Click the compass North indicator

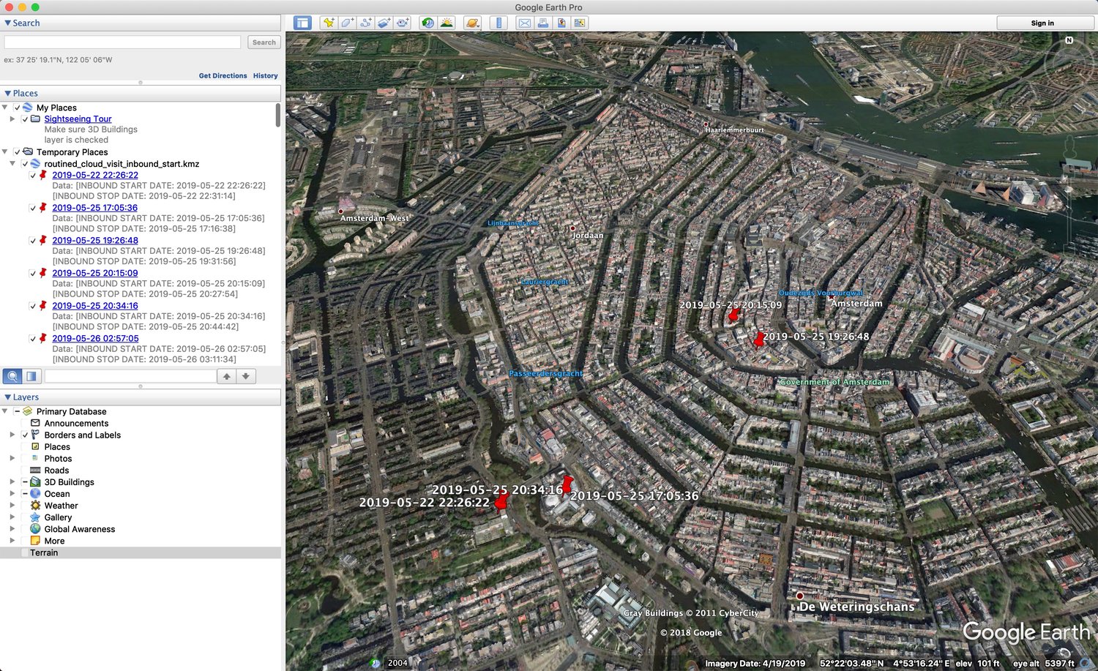click(1069, 40)
